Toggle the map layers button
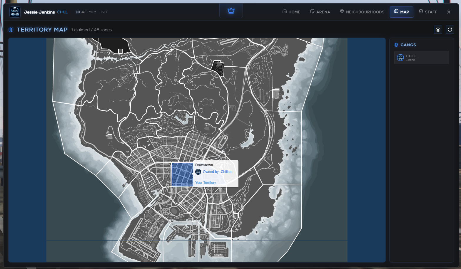This screenshot has width=461, height=269. tap(438, 30)
